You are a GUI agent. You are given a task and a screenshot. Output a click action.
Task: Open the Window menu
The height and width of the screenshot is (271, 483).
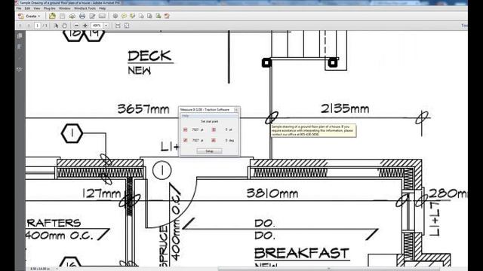(x=64, y=8)
